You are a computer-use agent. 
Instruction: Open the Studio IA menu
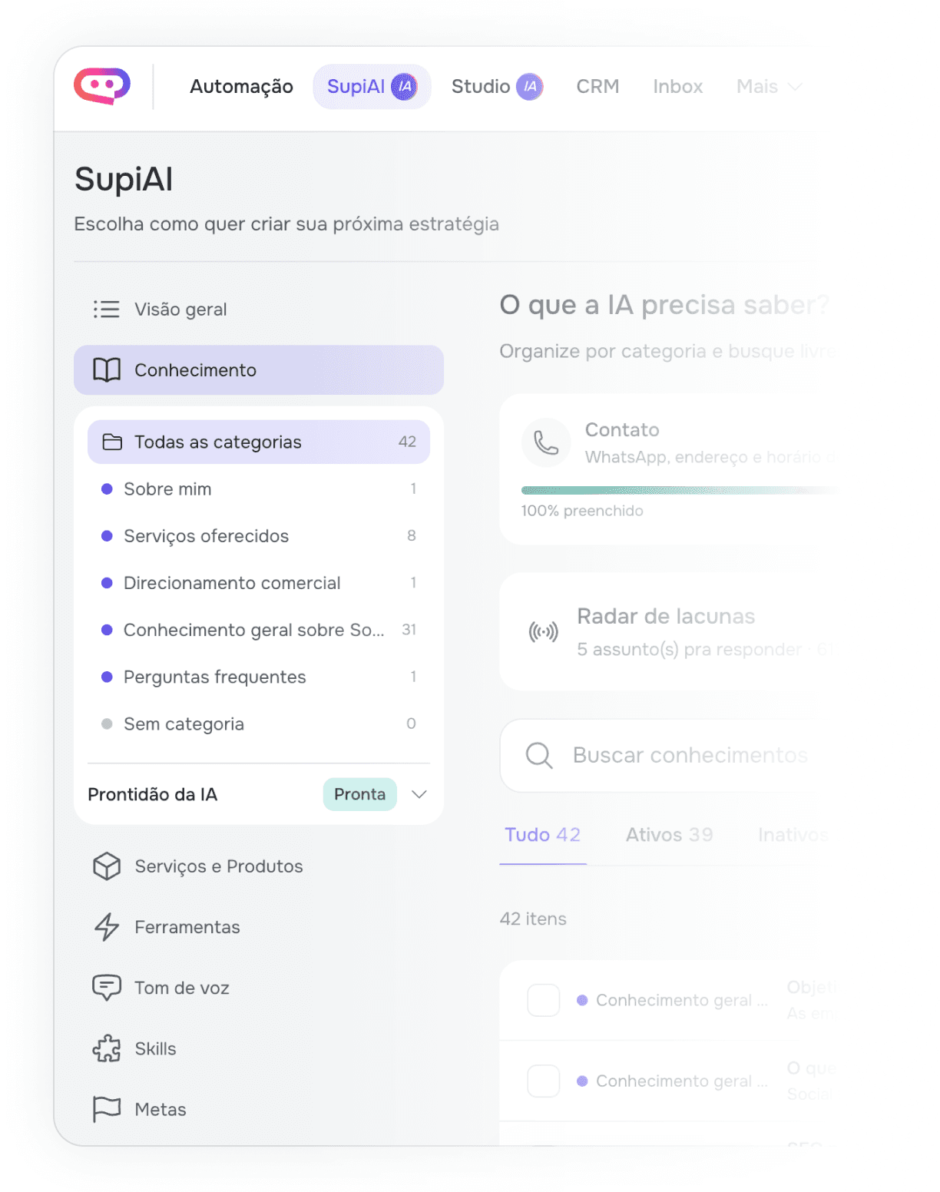pyautogui.click(x=497, y=87)
